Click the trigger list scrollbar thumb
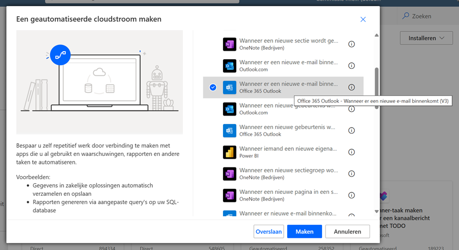This screenshot has width=459, height=250. [377, 88]
